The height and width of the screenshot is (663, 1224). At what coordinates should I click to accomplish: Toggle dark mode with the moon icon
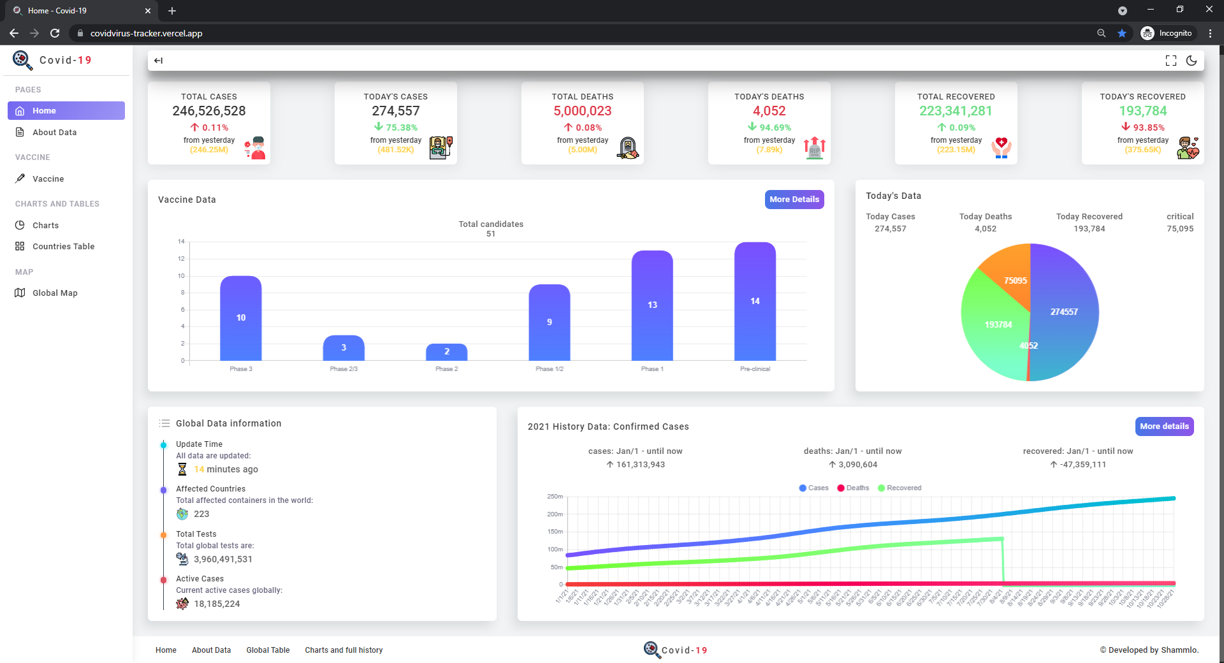click(x=1191, y=61)
